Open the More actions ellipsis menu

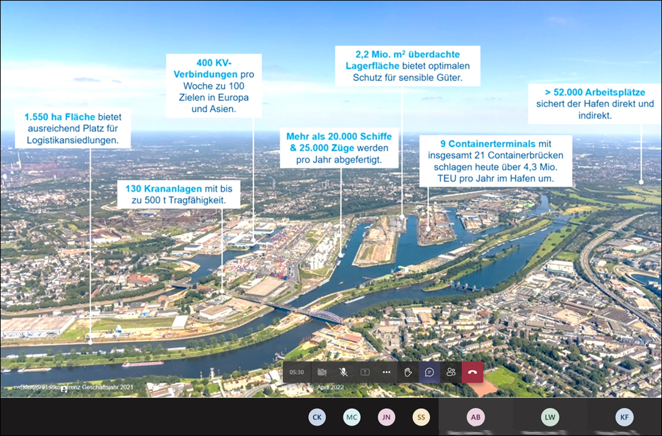coord(387,372)
